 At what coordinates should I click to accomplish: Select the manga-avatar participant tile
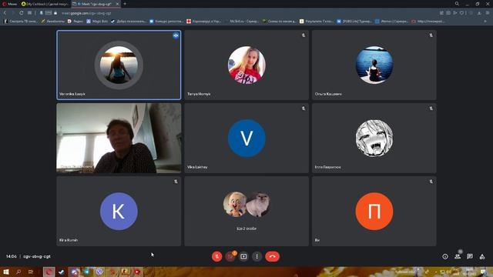374,138
